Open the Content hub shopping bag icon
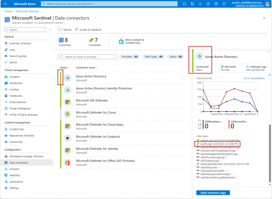This screenshot has height=199, width=272. pyautogui.click(x=121, y=41)
